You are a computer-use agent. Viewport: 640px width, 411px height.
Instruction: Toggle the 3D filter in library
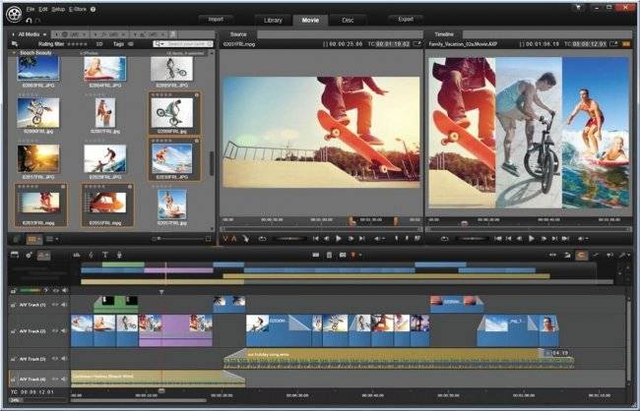pyautogui.click(x=98, y=44)
